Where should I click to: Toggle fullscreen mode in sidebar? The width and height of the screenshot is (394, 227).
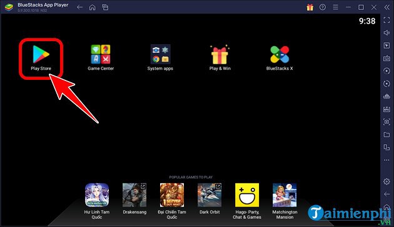coord(386,20)
